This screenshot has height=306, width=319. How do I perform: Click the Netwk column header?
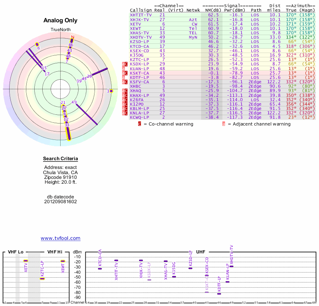(193, 10)
